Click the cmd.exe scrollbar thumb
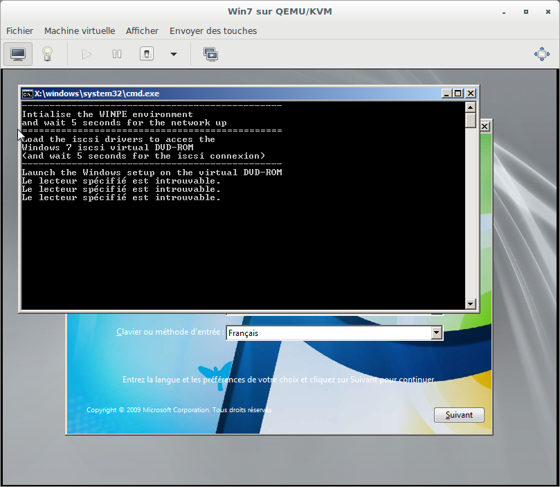The height and width of the screenshot is (487, 560). [x=470, y=120]
